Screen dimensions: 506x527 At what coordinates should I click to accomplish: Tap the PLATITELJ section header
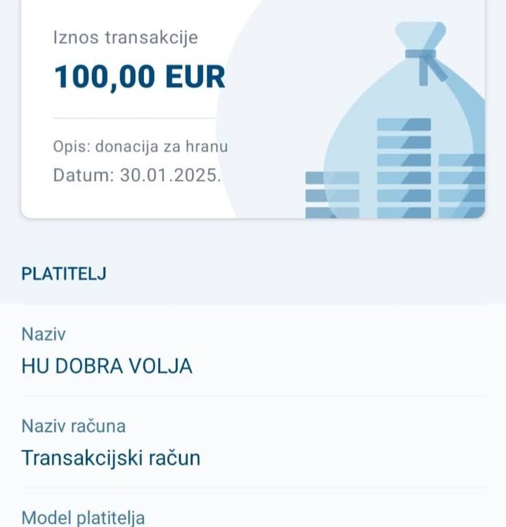click(64, 273)
